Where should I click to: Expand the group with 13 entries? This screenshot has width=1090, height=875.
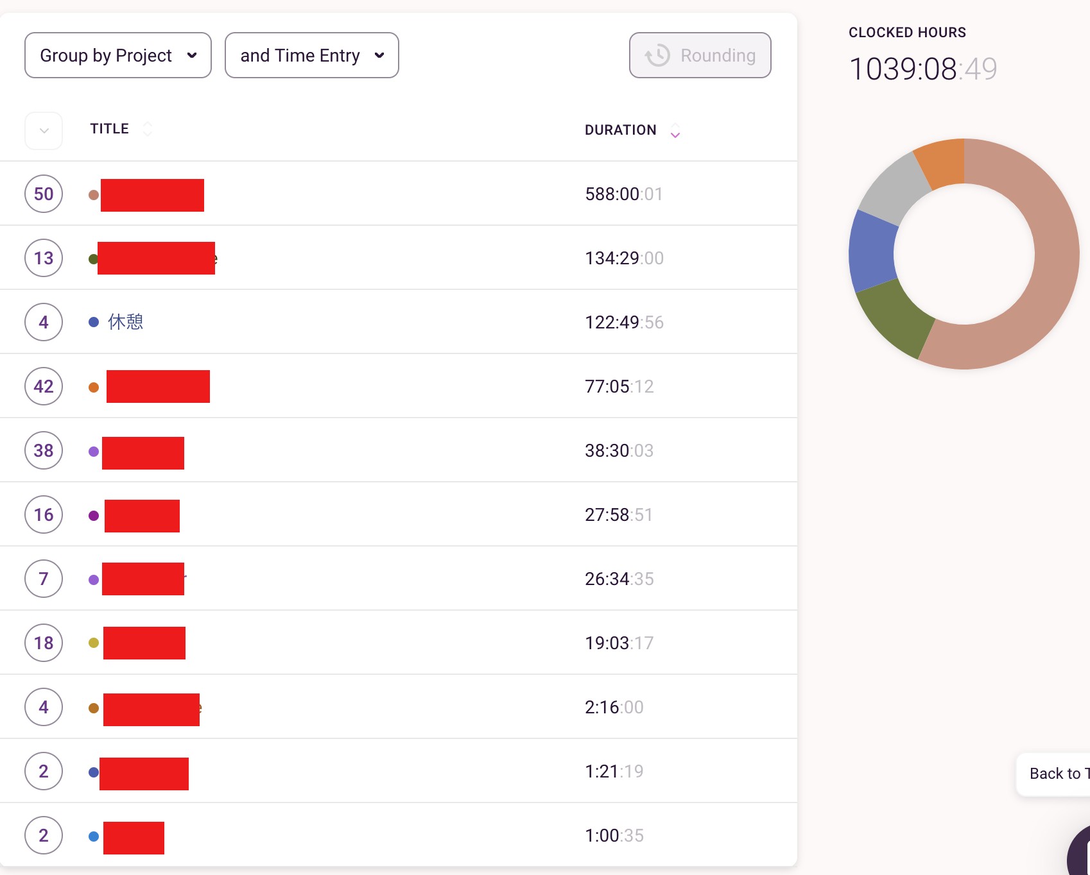click(x=44, y=258)
